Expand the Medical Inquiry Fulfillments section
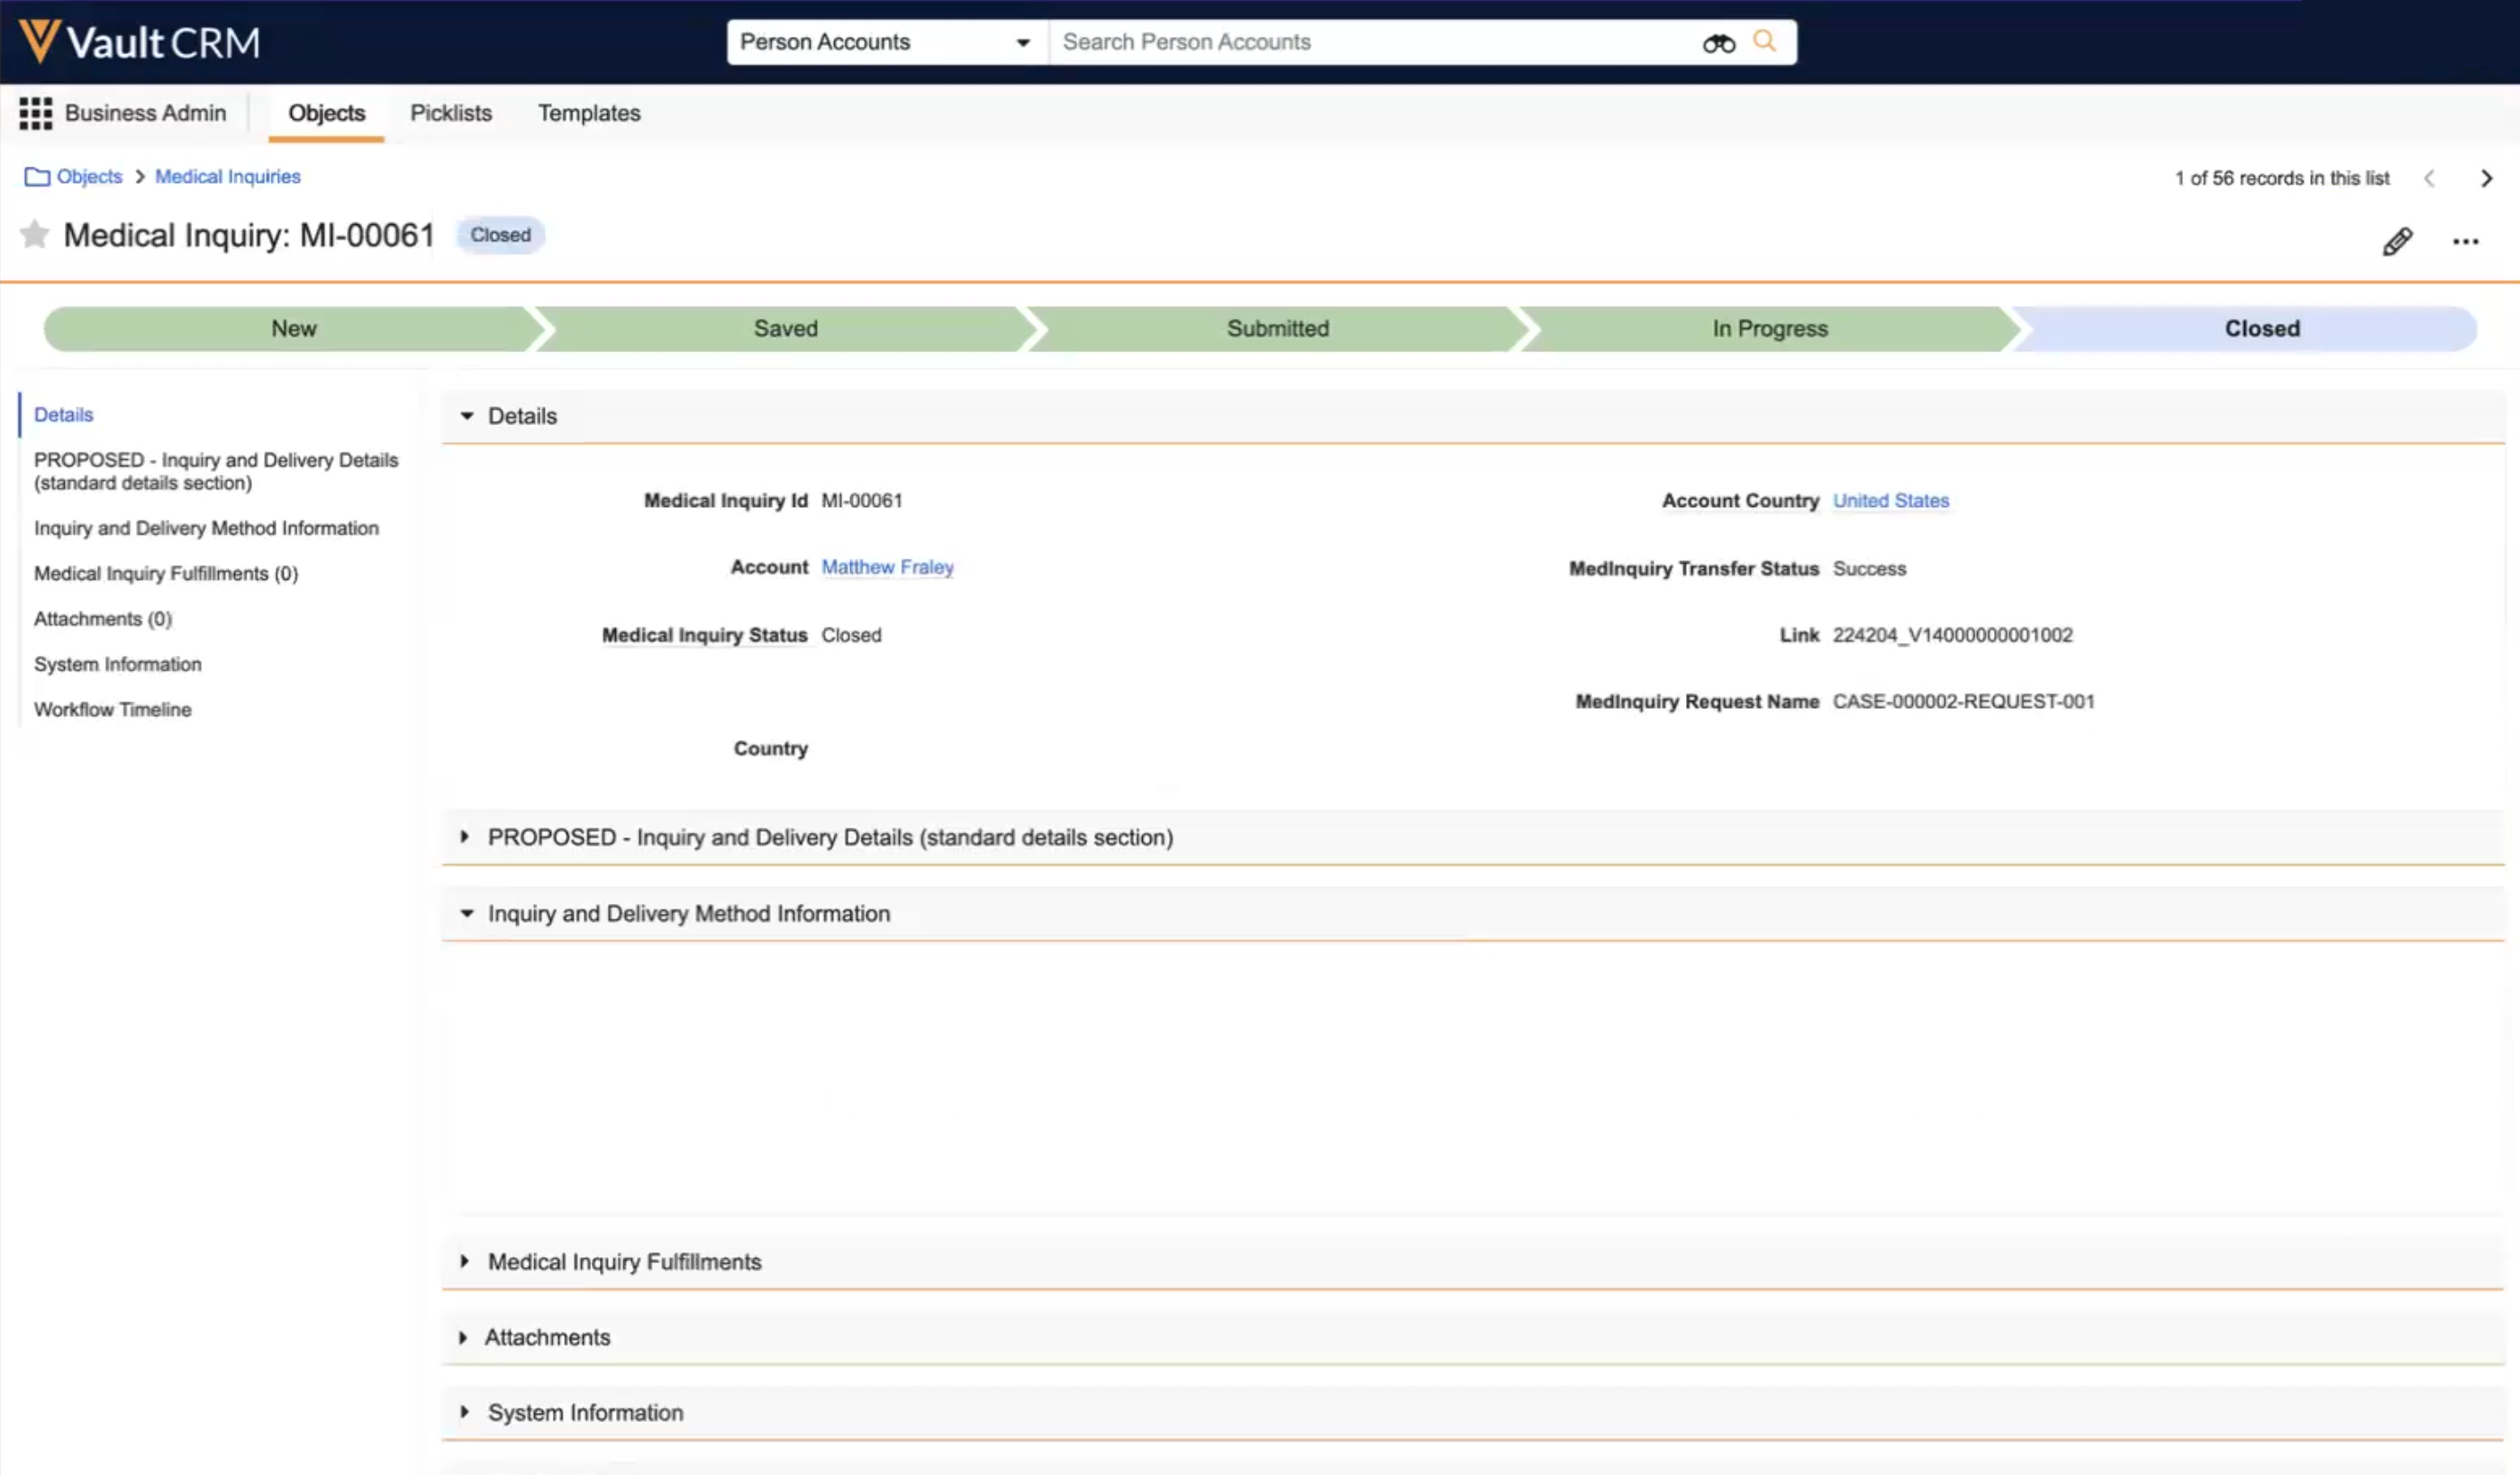This screenshot has width=2520, height=1475. click(x=465, y=1261)
